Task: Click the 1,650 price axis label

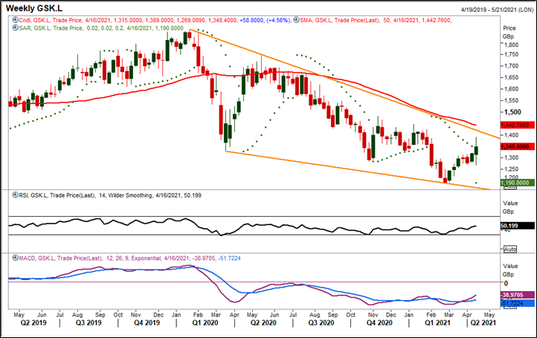Action: click(511, 77)
